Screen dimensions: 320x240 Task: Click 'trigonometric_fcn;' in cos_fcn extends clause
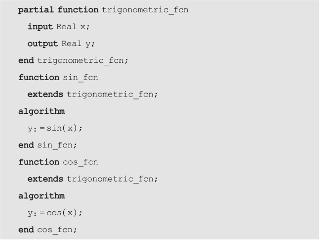click(112, 179)
